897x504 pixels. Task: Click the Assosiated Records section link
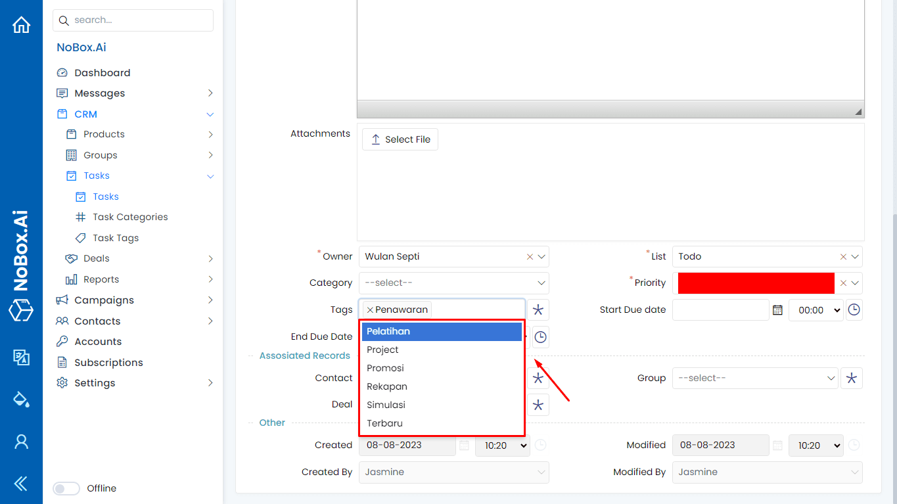304,355
